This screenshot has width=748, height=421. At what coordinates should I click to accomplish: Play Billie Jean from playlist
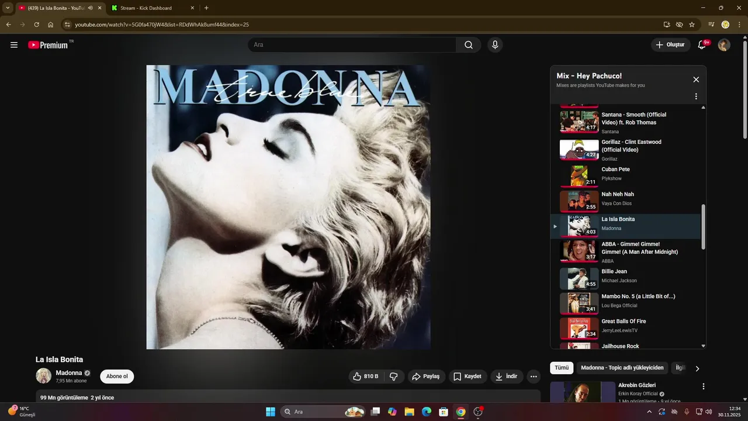coord(625,278)
